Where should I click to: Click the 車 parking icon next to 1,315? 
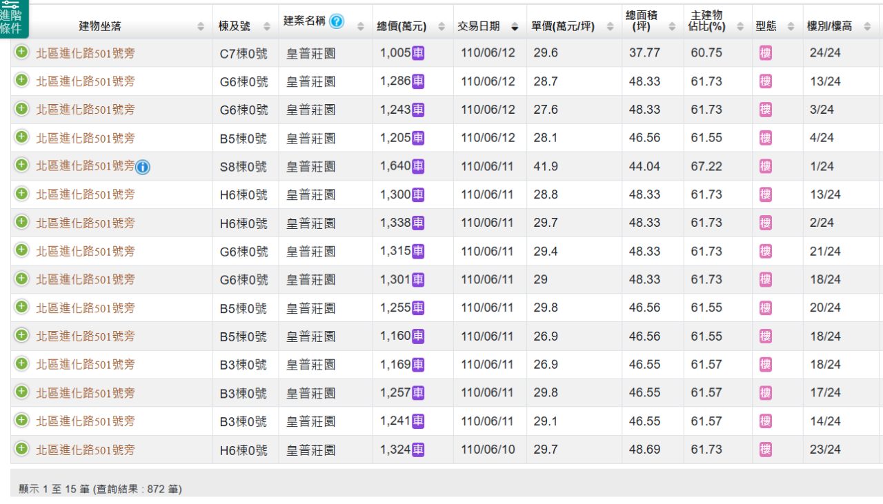[418, 251]
